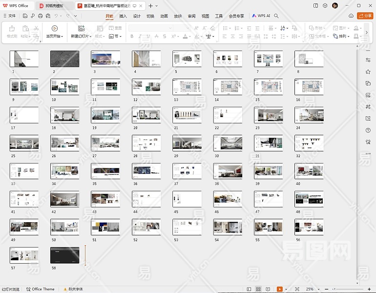This screenshot has height=293, width=376.
Task: Click the save icon in quick access toolbar
Action: [24, 16]
